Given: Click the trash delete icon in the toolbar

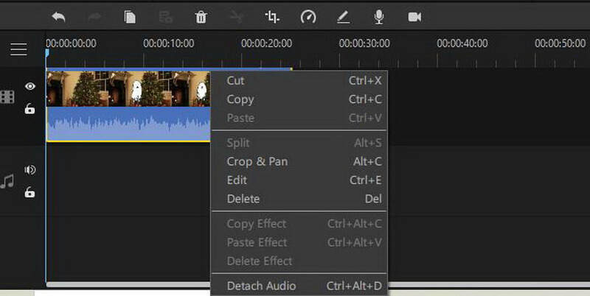Looking at the screenshot, I should (x=201, y=17).
